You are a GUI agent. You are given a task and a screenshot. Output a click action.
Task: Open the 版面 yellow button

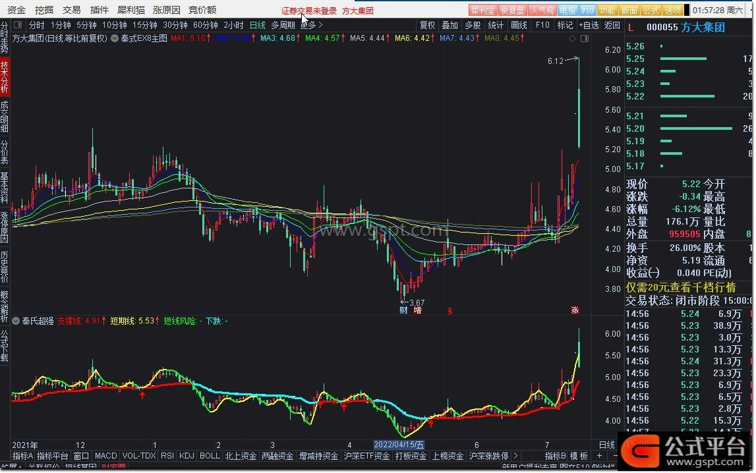click(x=629, y=10)
